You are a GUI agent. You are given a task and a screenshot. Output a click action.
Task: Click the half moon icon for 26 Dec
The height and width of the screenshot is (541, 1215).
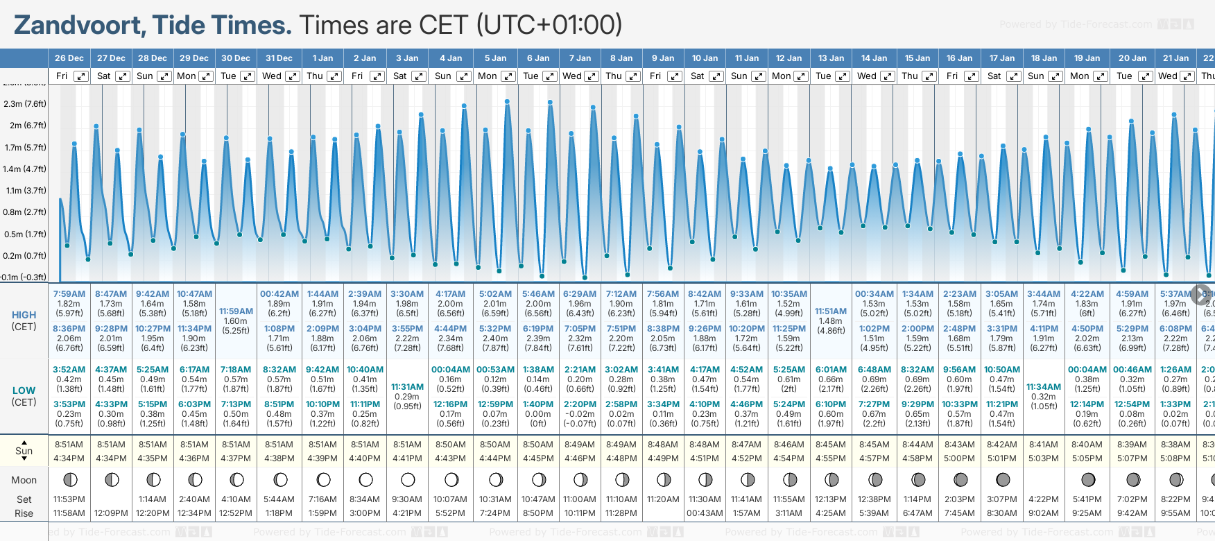pos(69,479)
